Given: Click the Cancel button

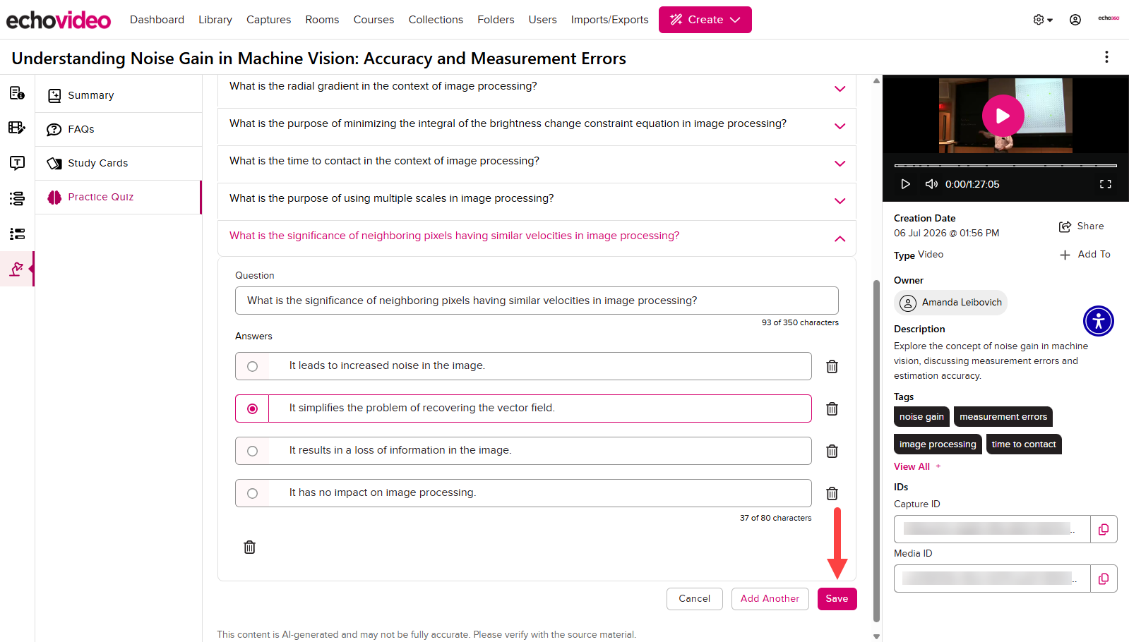Looking at the screenshot, I should [x=695, y=599].
